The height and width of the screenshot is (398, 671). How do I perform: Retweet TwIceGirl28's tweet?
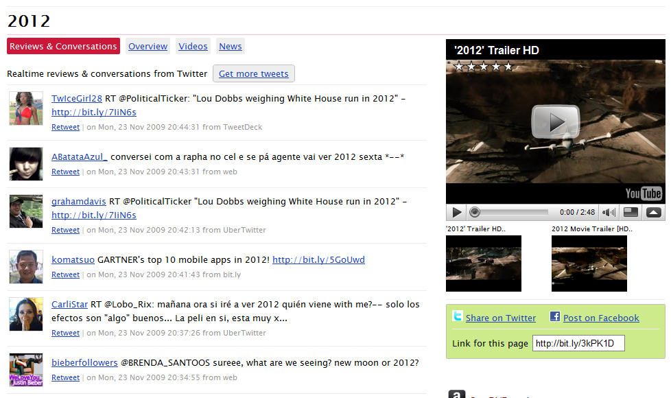point(65,127)
